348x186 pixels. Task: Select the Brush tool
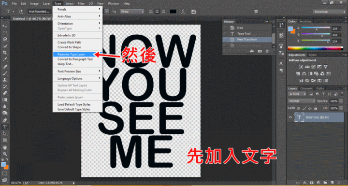5,73
